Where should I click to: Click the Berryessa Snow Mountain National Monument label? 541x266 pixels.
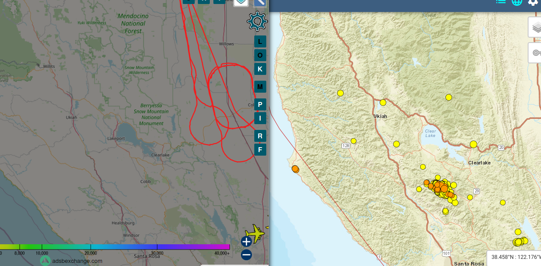(x=151, y=114)
